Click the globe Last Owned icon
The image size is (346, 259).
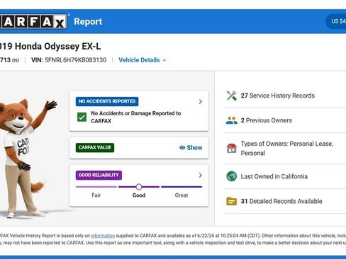[x=232, y=176]
